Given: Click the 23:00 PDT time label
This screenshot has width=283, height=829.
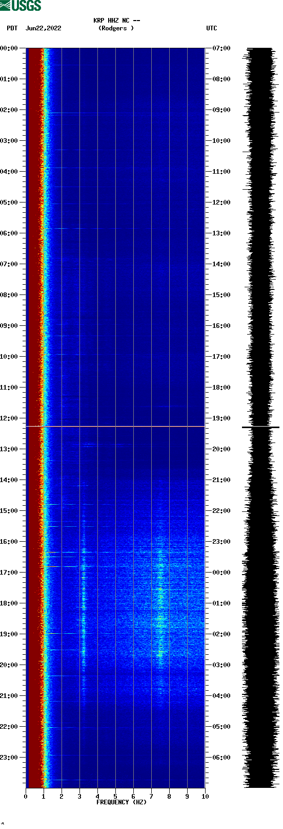Looking at the screenshot, I should point(9,758).
